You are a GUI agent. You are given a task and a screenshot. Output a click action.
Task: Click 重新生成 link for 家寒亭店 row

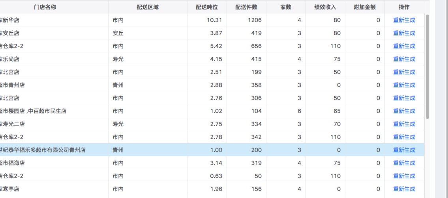[x=404, y=189]
